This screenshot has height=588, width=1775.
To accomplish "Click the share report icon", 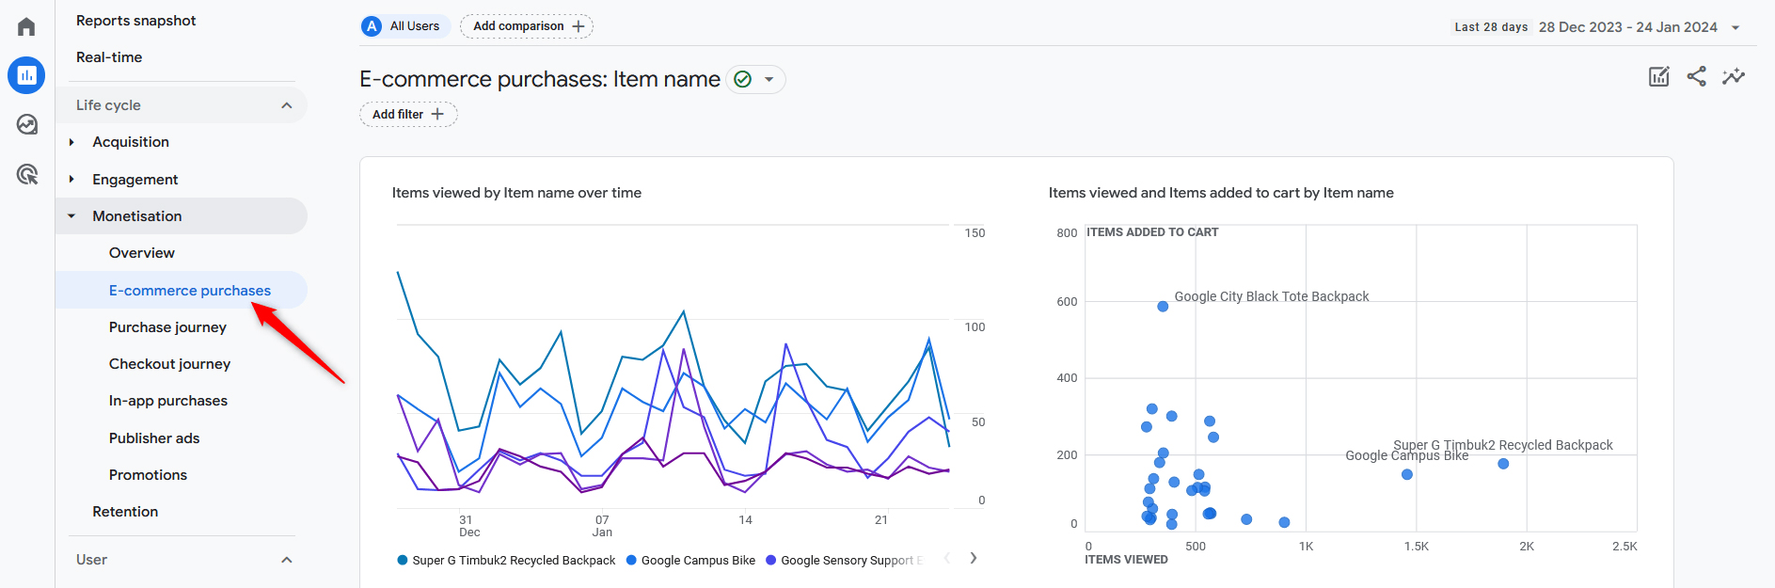I will (1696, 77).
